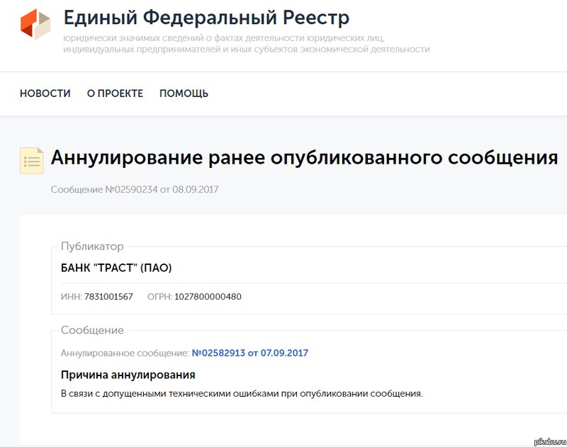The image size is (567, 447).
Task: Click the Единый Федеральный Реестр site title
Action: pos(206,18)
